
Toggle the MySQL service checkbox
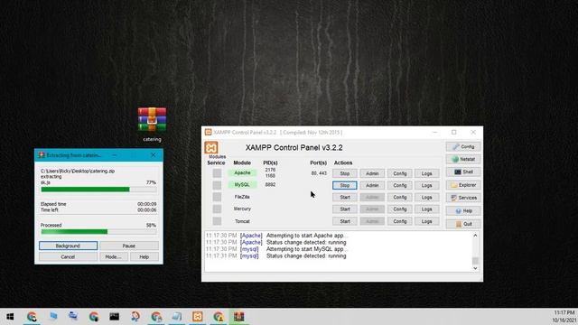(x=217, y=185)
